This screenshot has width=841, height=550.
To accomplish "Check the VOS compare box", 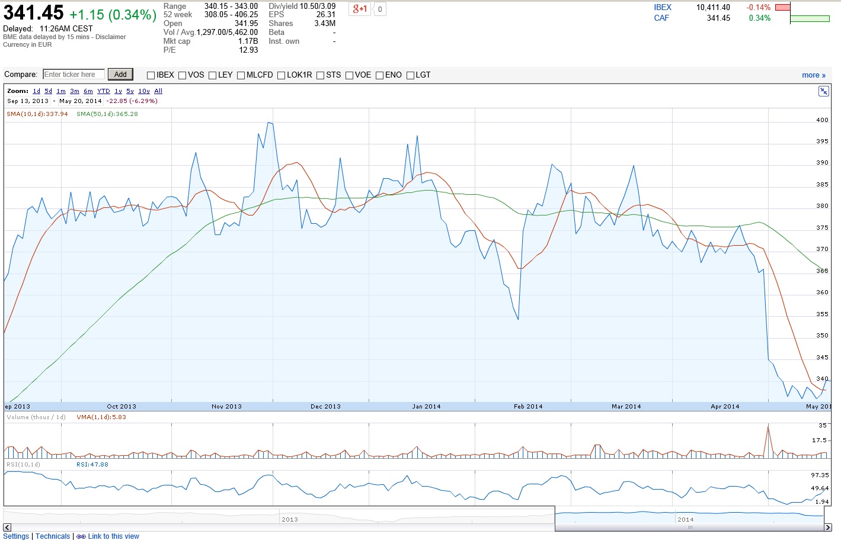I will tap(183, 75).
